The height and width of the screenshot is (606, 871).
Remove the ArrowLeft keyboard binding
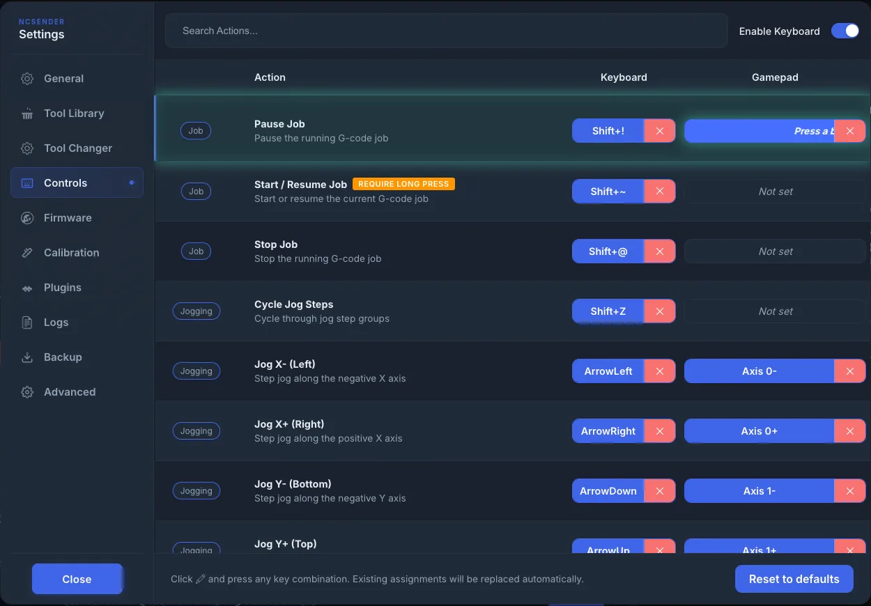tap(660, 371)
